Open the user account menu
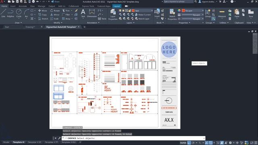258x145 pixels. [x=208, y=2]
